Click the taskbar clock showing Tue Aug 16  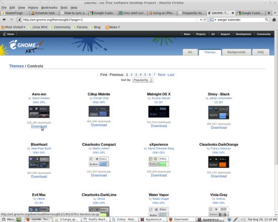tap(262, 219)
